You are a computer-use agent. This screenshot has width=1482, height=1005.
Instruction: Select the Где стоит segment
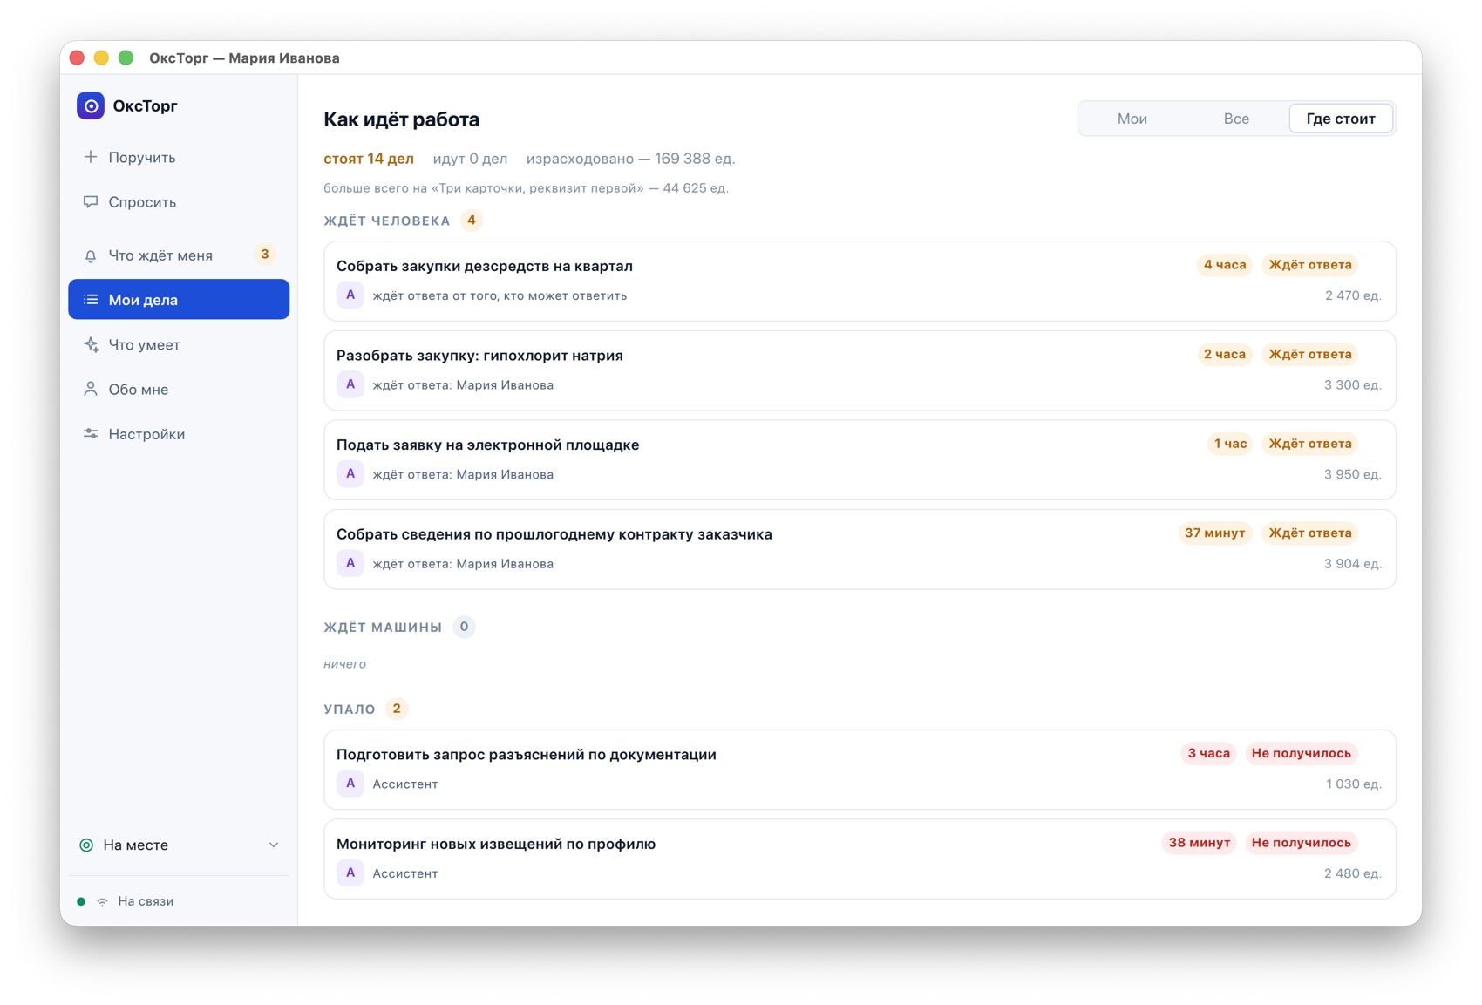(1341, 119)
